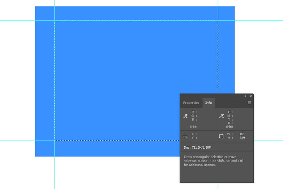Select the Info tab
The image size is (283, 189).
click(208, 103)
